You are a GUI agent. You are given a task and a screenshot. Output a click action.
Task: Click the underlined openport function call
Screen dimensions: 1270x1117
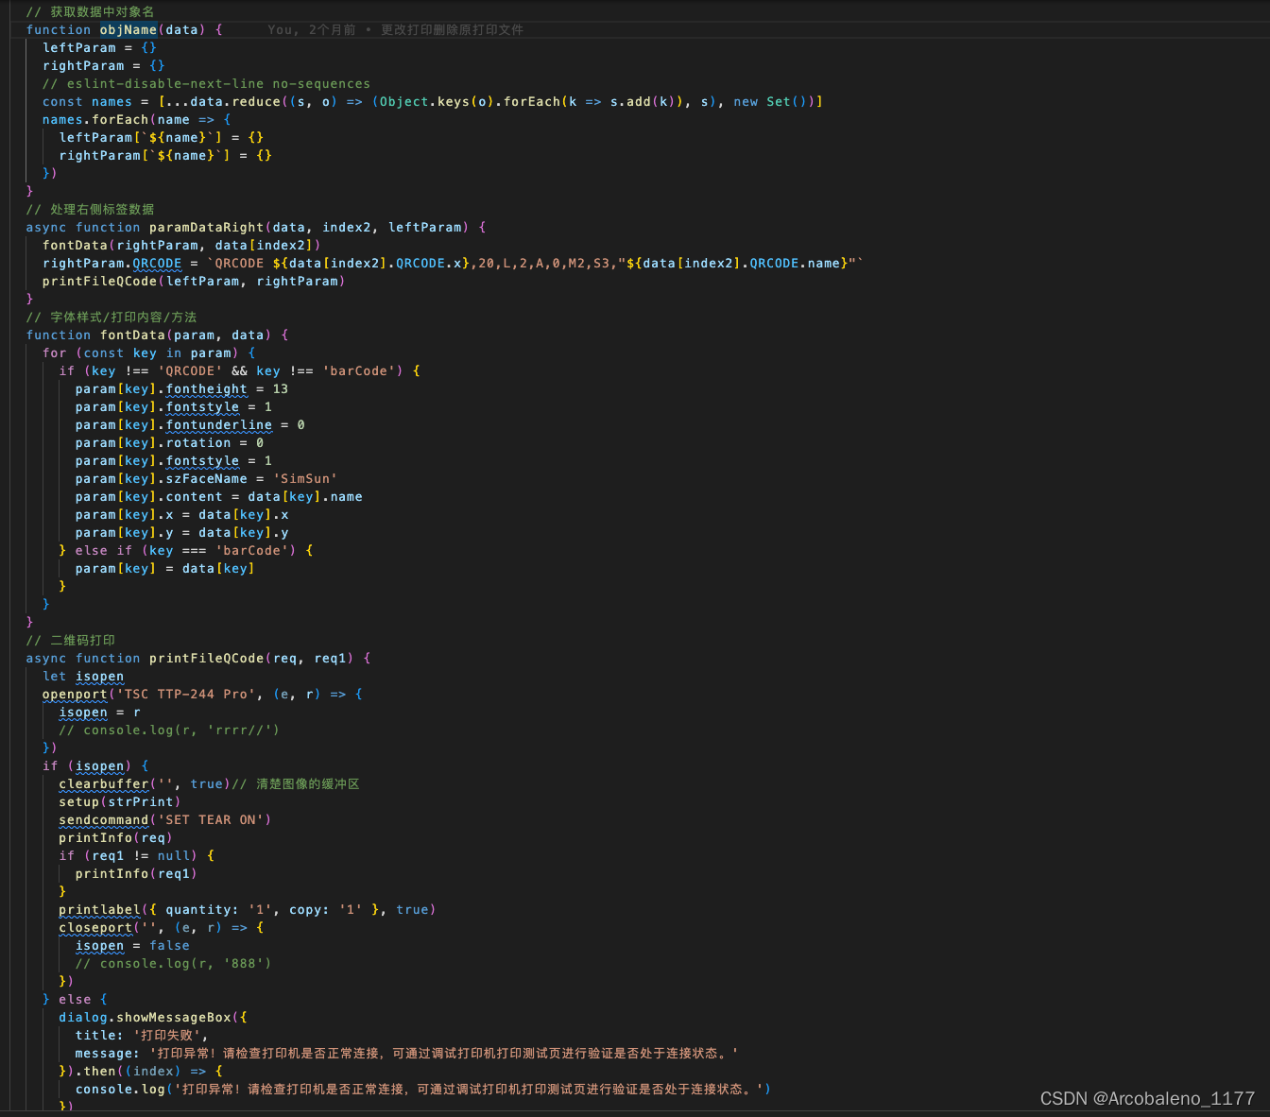75,694
